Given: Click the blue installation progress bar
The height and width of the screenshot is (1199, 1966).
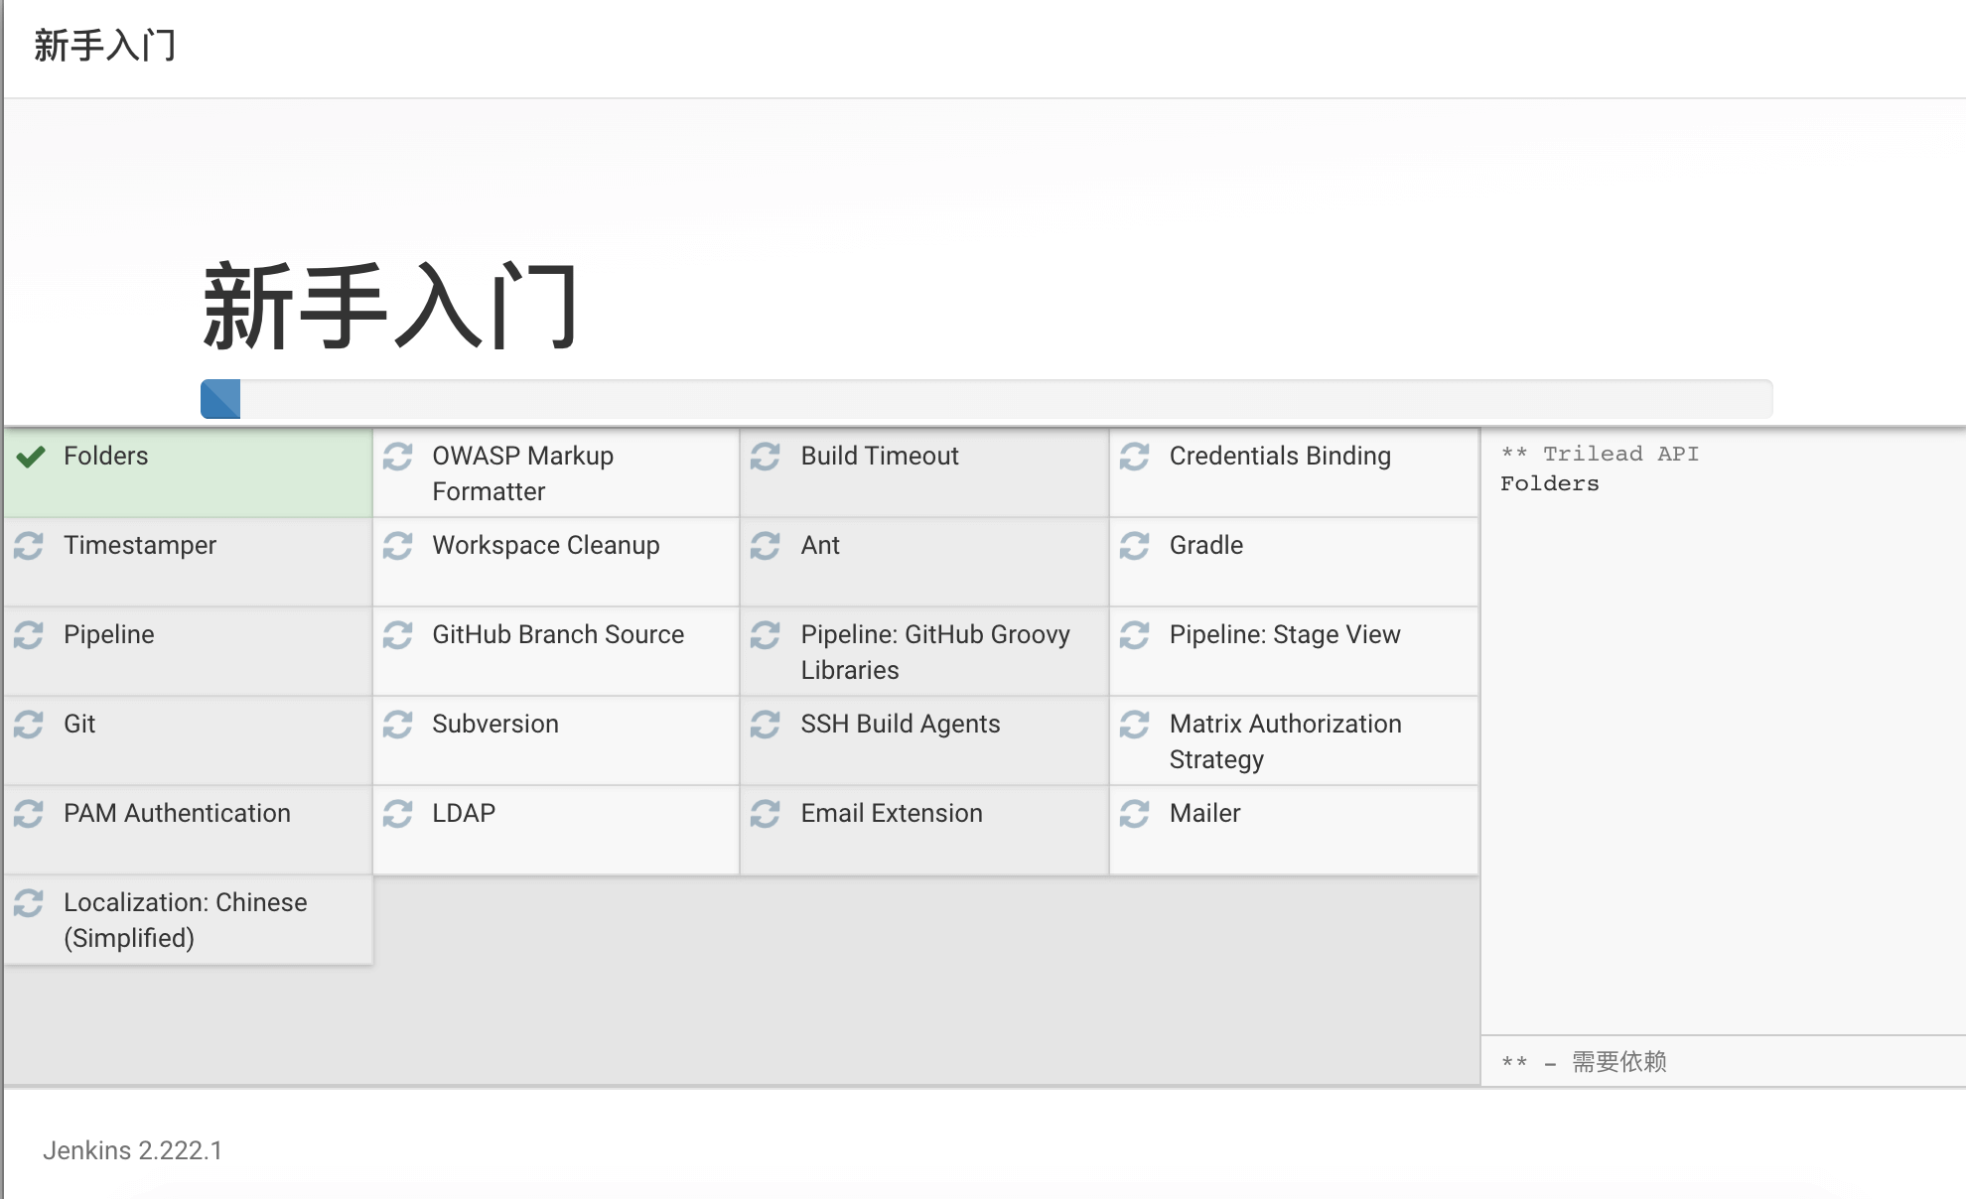Looking at the screenshot, I should pyautogui.click(x=220, y=399).
